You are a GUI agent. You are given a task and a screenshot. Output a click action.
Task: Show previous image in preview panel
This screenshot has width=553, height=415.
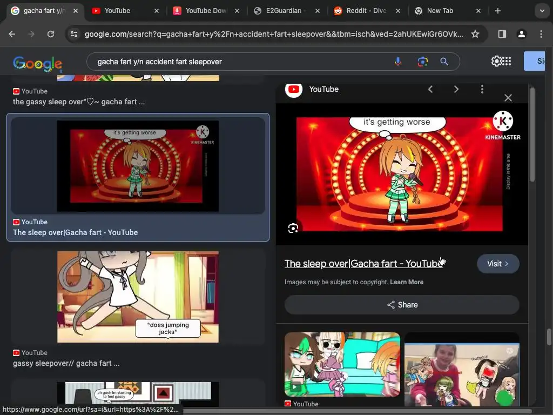click(430, 89)
